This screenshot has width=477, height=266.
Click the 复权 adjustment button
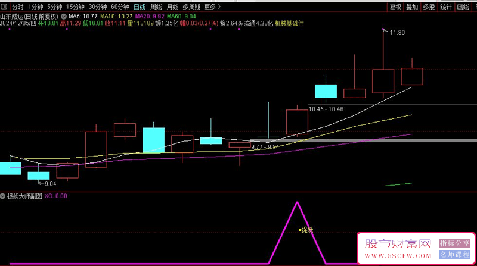[x=395, y=7]
